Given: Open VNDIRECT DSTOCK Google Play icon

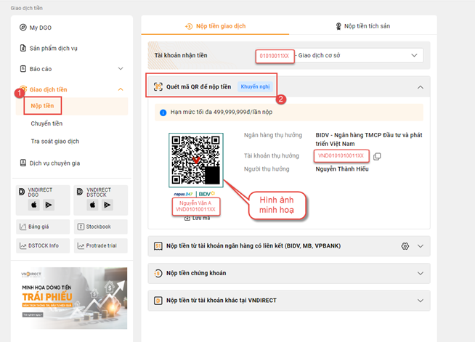Looking at the screenshot, I should [x=107, y=205].
